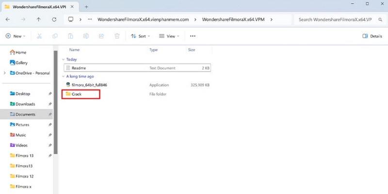Collapse the A long time ago group
This screenshot has width=388, height=194.
tap(64, 76)
